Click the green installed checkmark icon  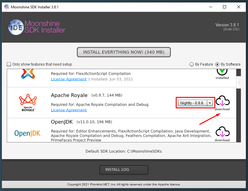(x=222, y=72)
